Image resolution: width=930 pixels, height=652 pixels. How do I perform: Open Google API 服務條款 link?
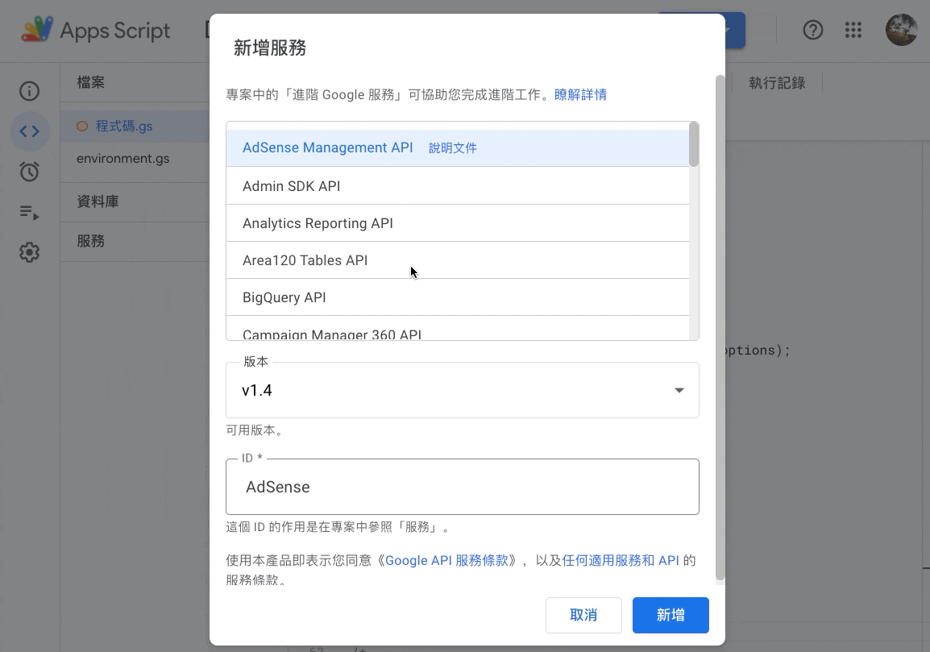[x=446, y=561]
